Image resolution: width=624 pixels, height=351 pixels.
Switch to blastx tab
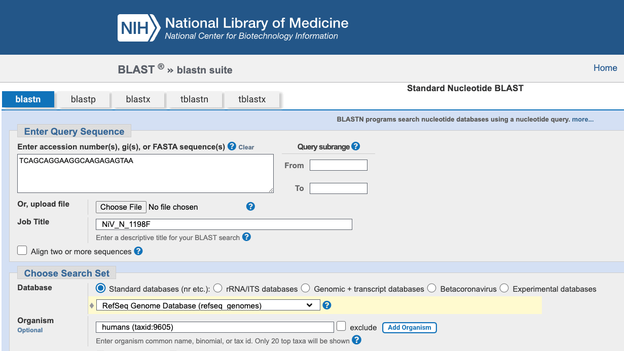point(138,99)
